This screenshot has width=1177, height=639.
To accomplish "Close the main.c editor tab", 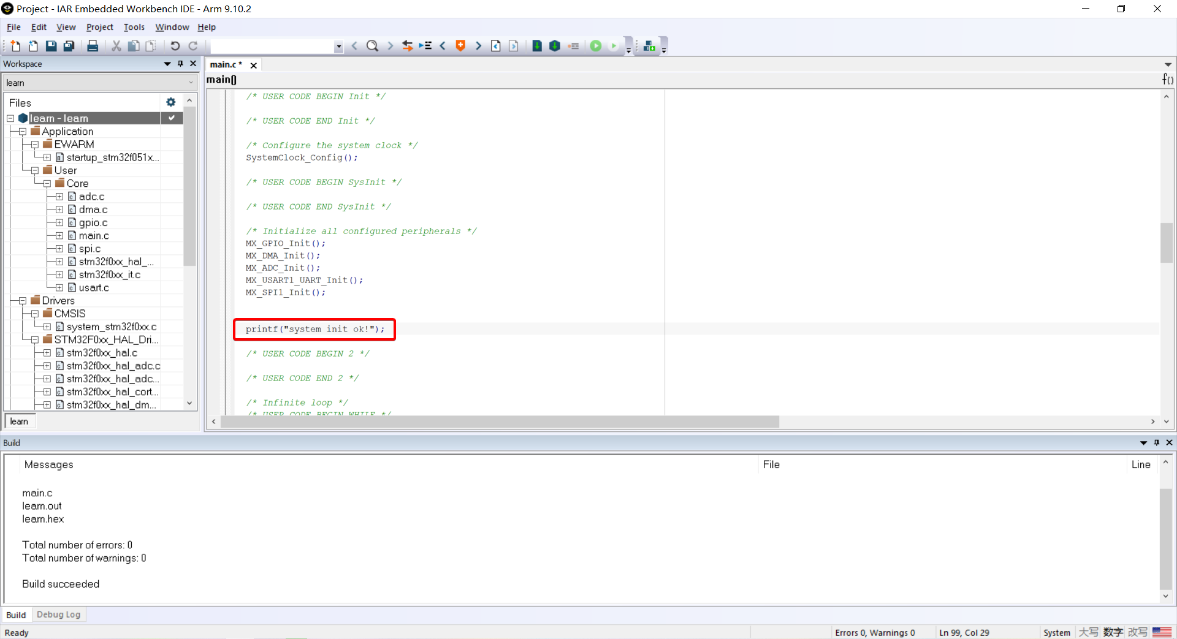I will point(253,65).
